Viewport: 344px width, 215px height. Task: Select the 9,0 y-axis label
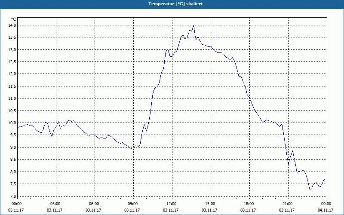[x=13, y=147]
